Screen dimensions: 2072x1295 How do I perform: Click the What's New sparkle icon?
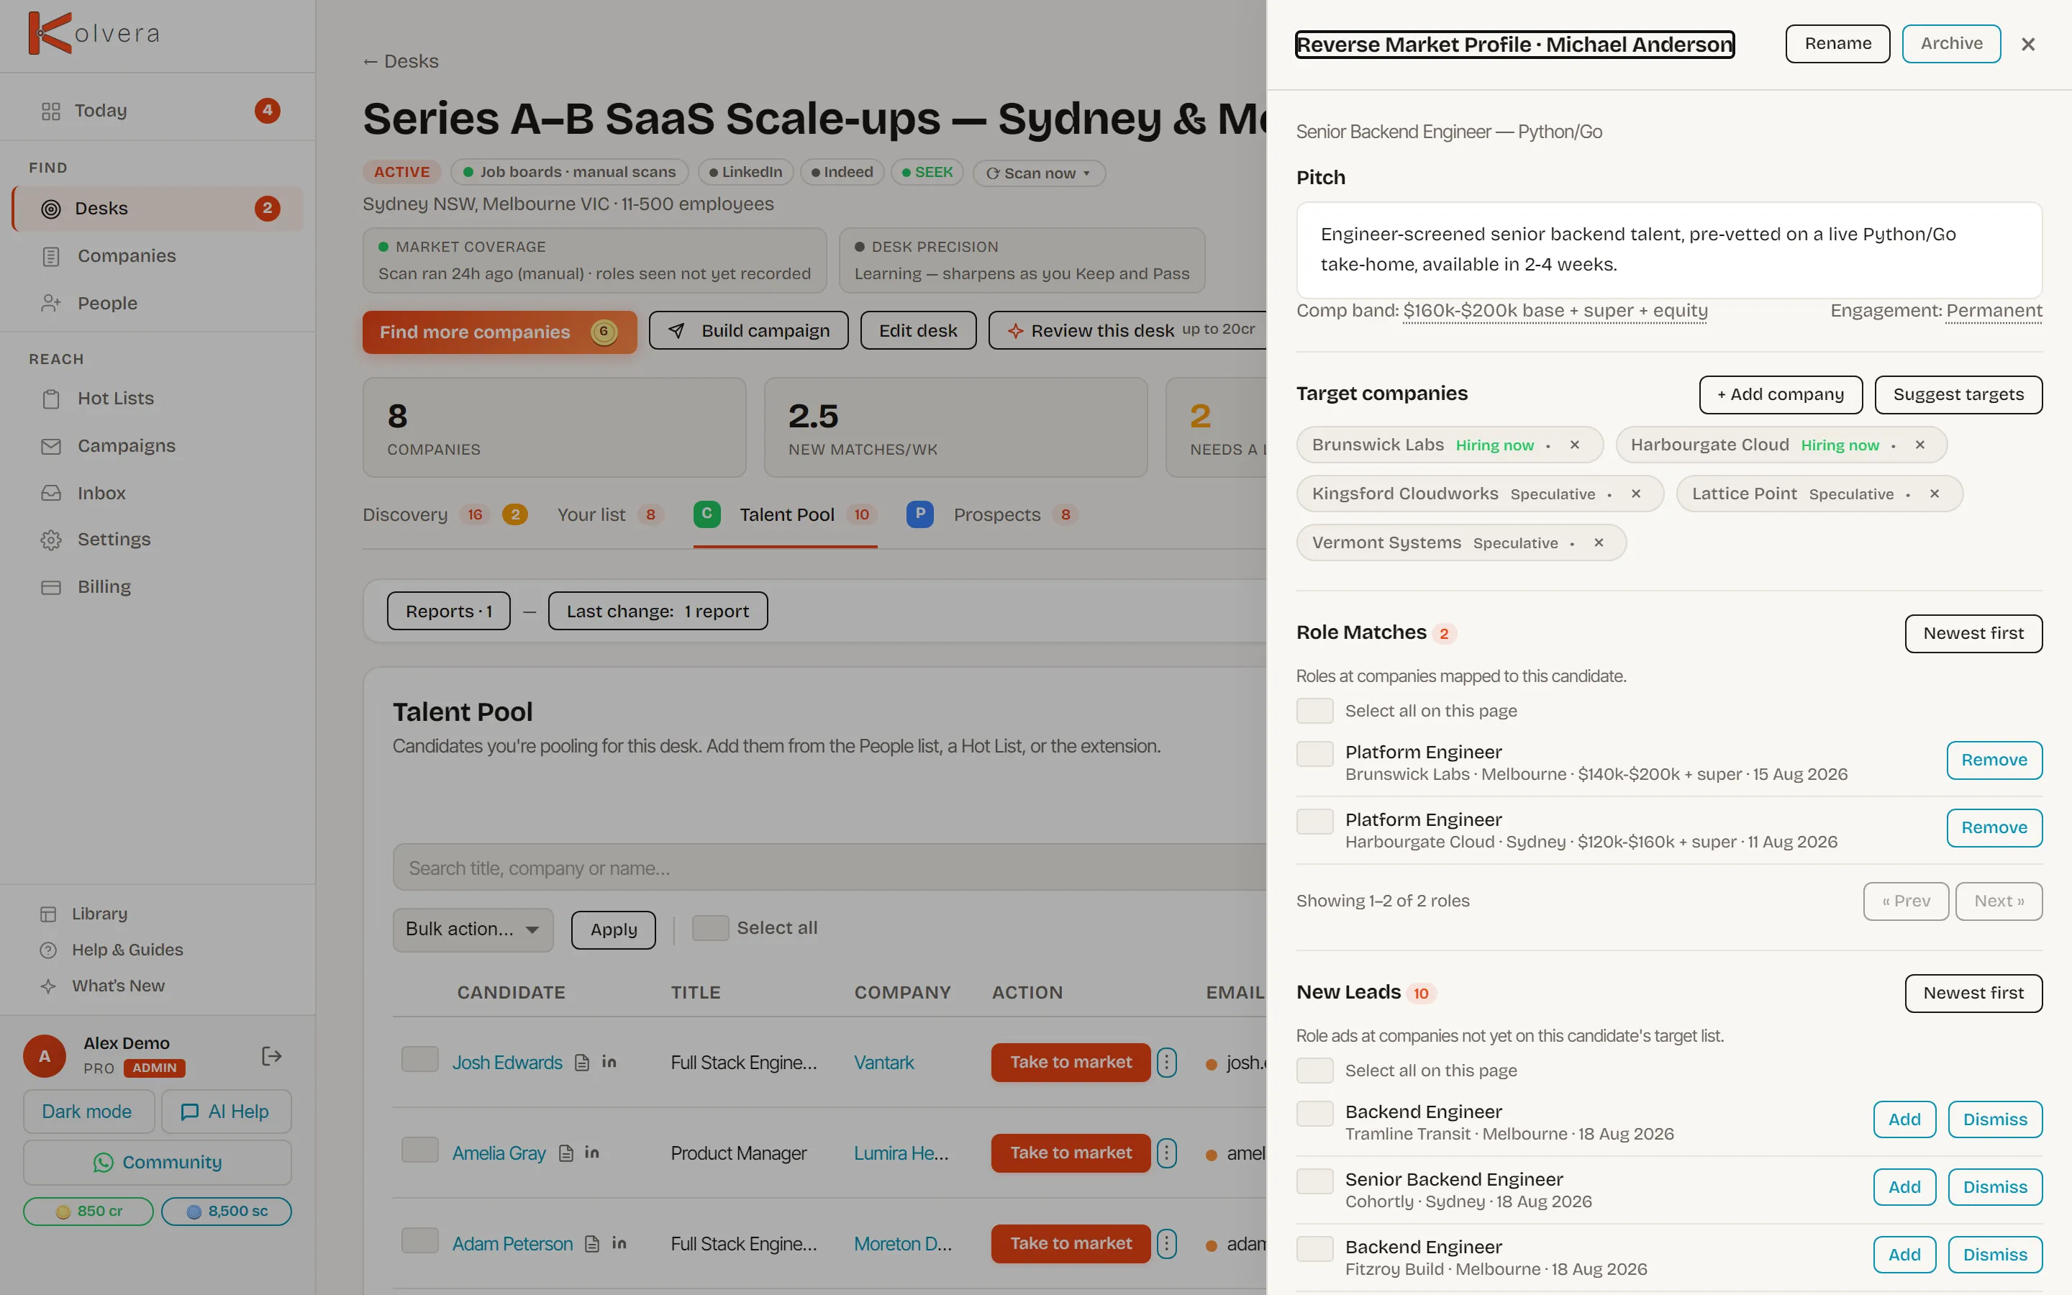pyautogui.click(x=48, y=986)
